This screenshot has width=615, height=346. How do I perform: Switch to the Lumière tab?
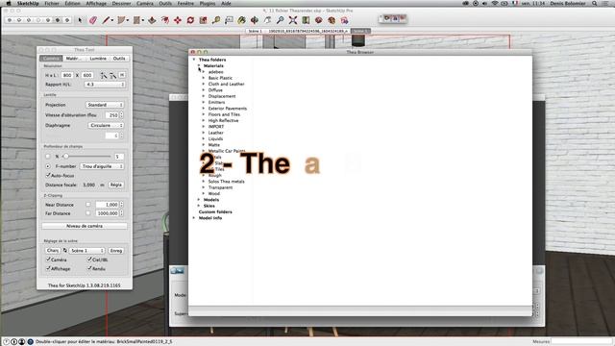98,59
